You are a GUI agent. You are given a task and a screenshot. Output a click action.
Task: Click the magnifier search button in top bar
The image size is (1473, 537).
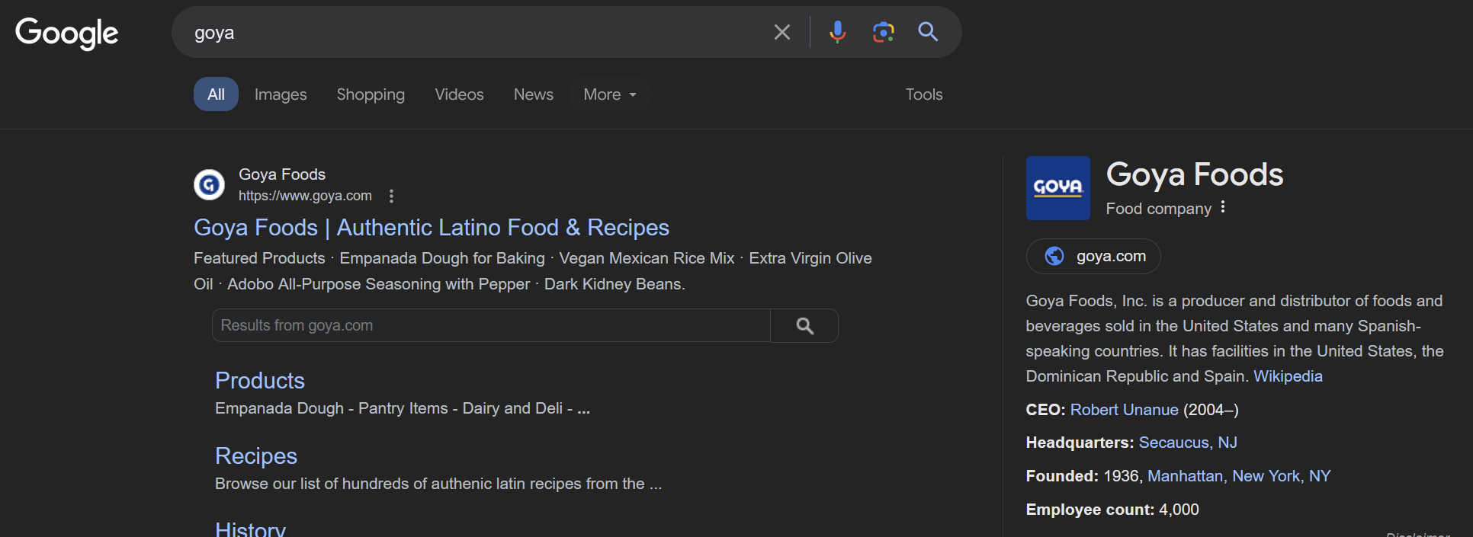(x=928, y=32)
